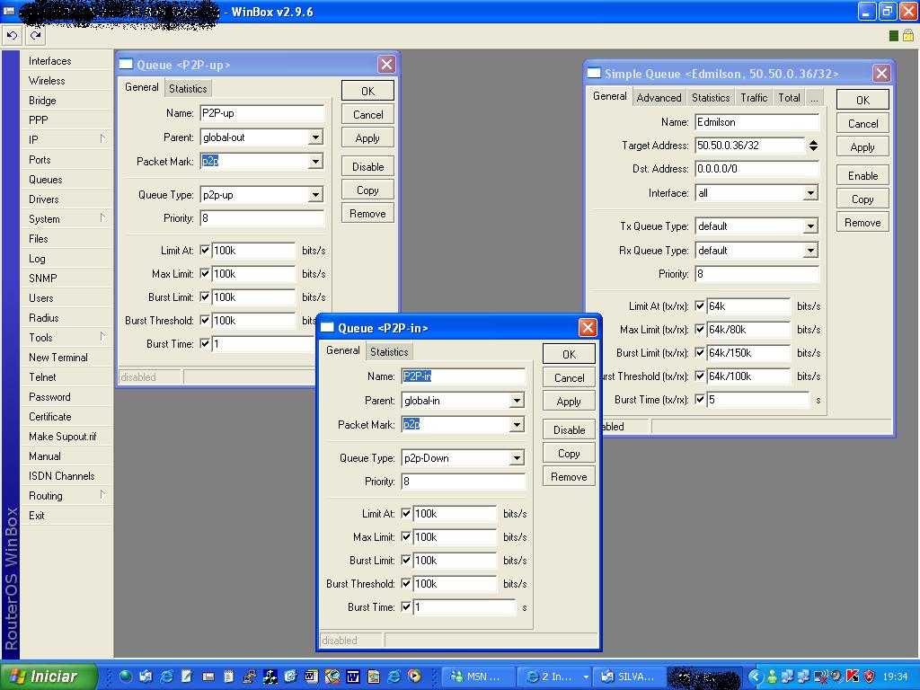Expand the Routing submenu
920x690 pixels.
(x=66, y=496)
